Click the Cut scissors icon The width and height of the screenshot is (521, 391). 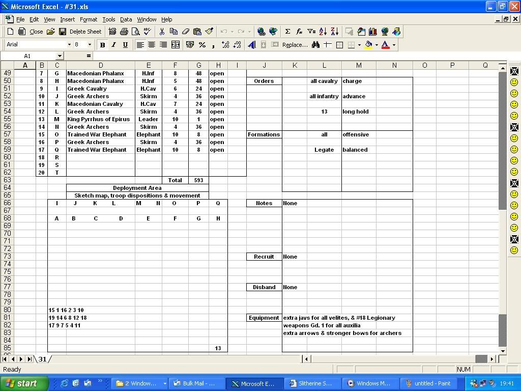click(162, 32)
